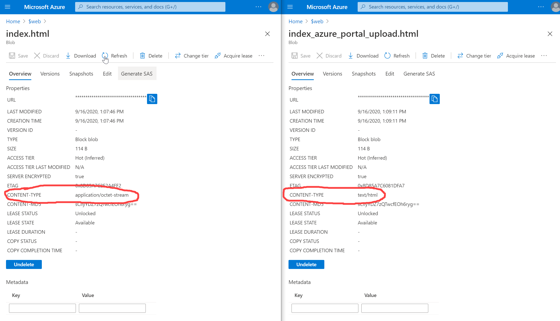Open account avatar in left panel

click(x=273, y=7)
